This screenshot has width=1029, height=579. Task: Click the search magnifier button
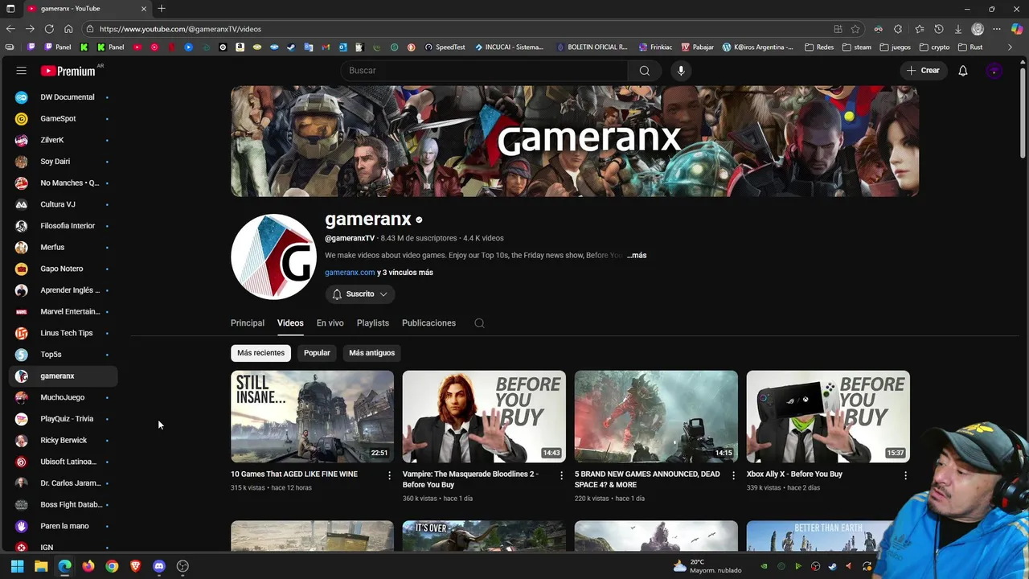645,71
